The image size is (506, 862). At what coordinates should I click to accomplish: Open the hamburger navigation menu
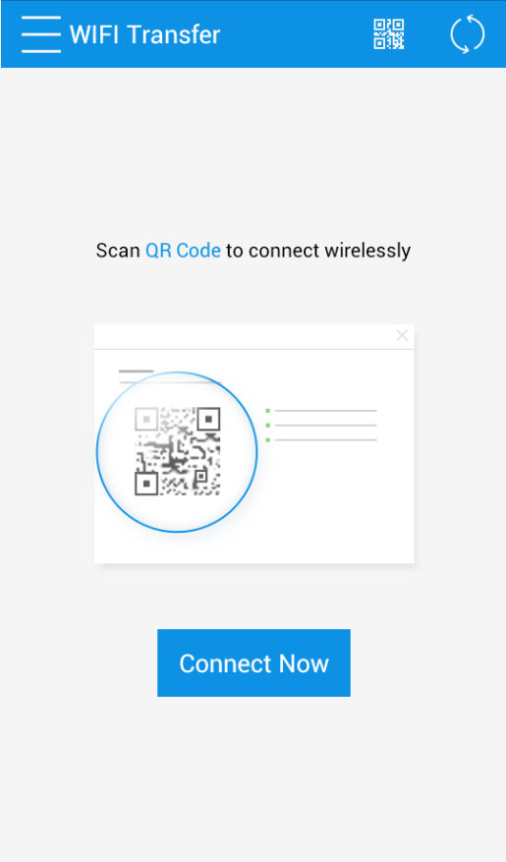[x=41, y=34]
